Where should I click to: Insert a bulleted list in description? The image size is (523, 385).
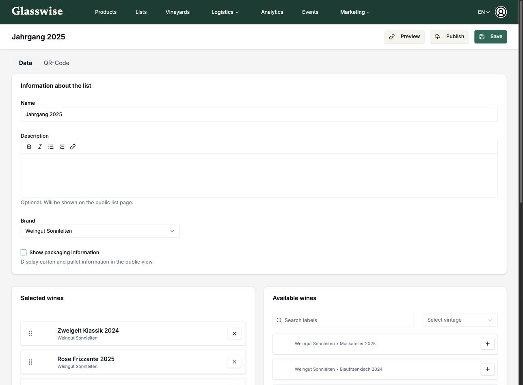click(51, 147)
